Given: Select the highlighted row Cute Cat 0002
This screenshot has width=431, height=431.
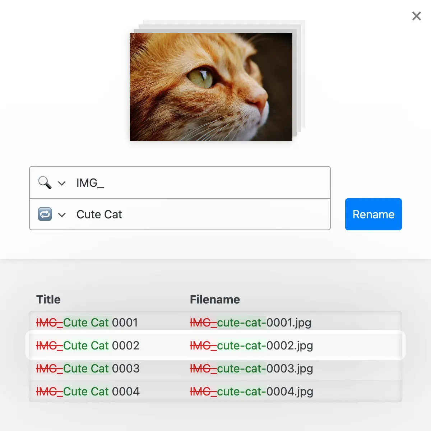Looking at the screenshot, I should point(215,345).
